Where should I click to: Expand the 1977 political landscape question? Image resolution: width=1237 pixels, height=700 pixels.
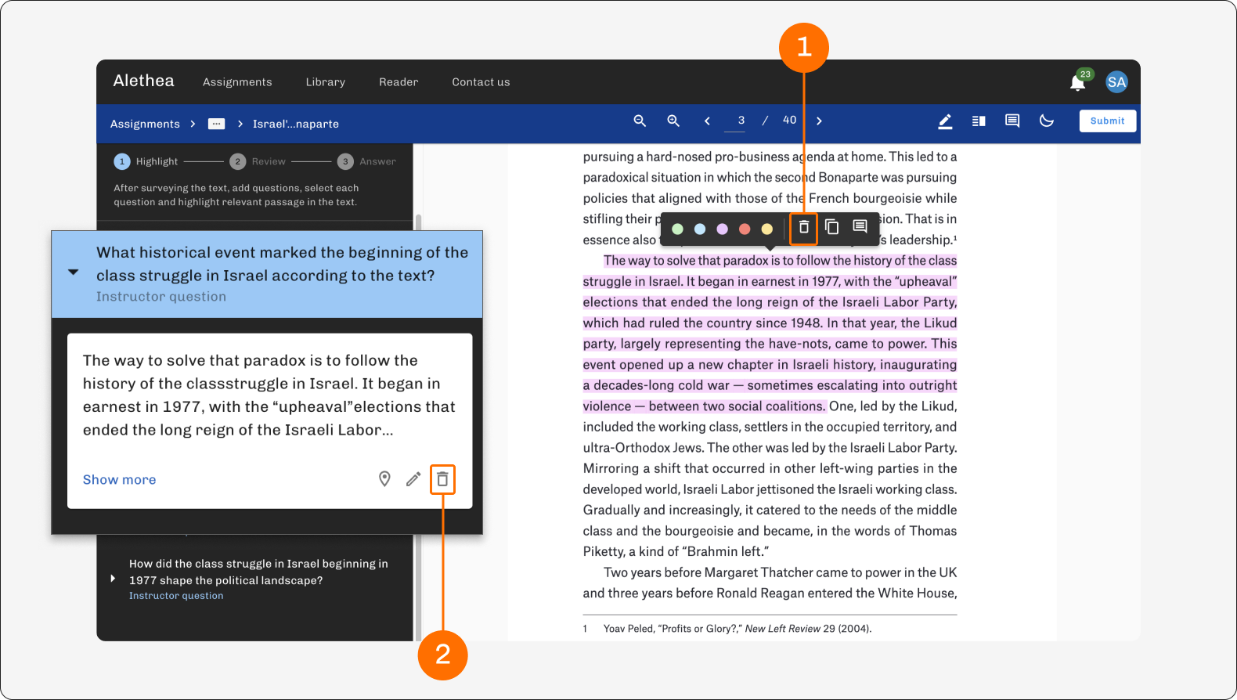[x=113, y=579]
